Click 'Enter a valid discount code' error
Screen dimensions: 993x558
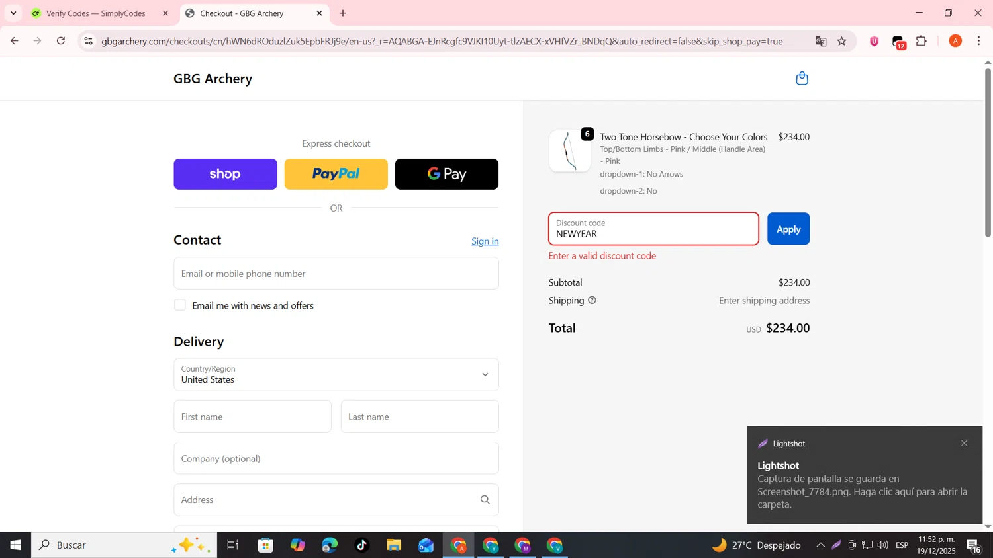602,256
